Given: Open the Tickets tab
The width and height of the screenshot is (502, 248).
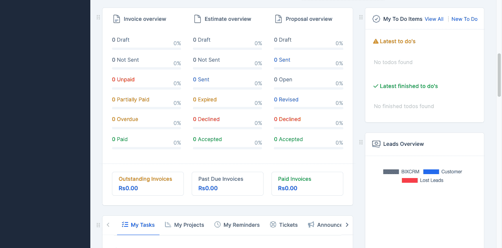Looking at the screenshot, I should pos(284,225).
